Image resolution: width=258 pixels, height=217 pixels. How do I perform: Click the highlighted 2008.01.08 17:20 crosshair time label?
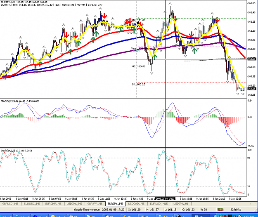tap(166, 199)
